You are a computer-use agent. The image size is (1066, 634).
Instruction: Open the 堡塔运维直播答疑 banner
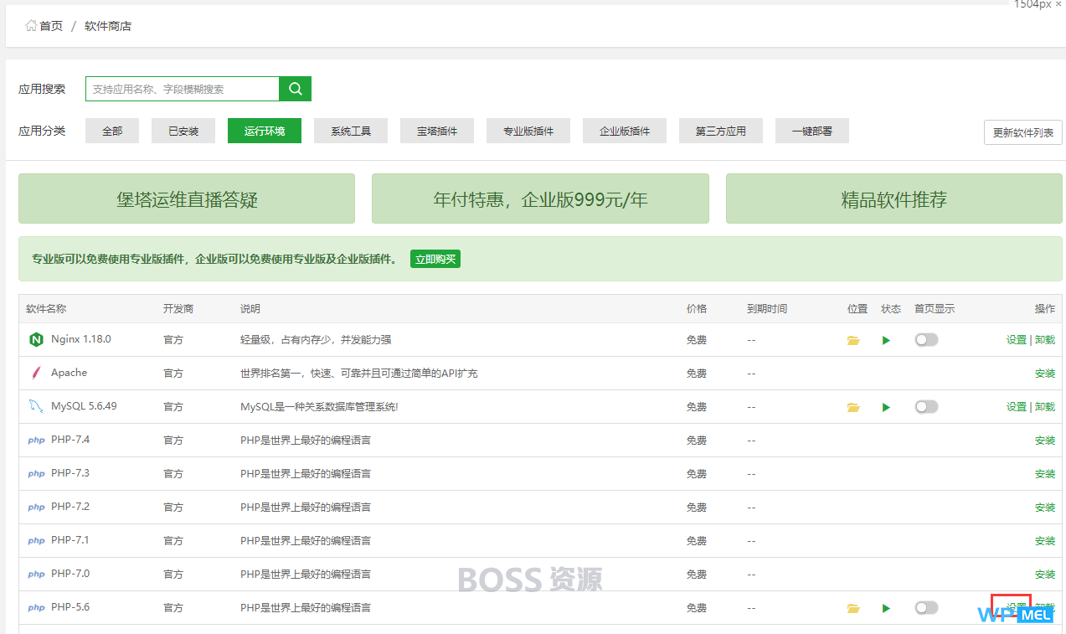tap(187, 198)
